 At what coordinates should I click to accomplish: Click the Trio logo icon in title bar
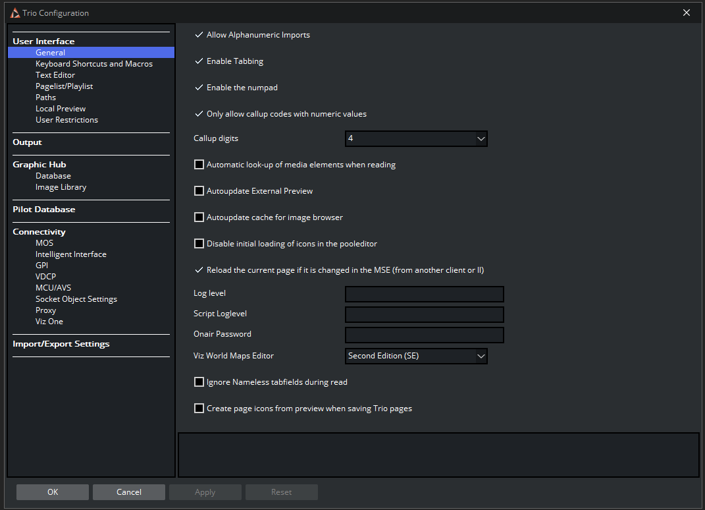click(x=14, y=13)
